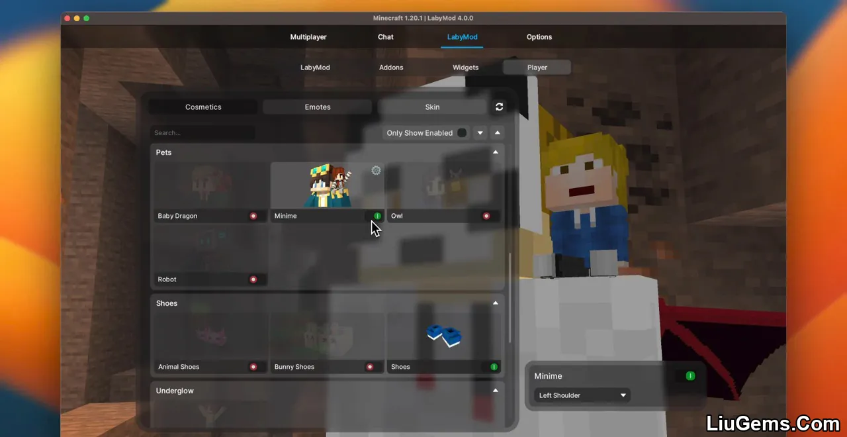Click the Emotes button
Screen dimensions: 847x437
(x=318, y=107)
